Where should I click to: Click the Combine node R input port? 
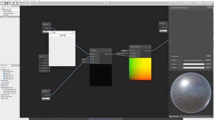click(x=91, y=54)
